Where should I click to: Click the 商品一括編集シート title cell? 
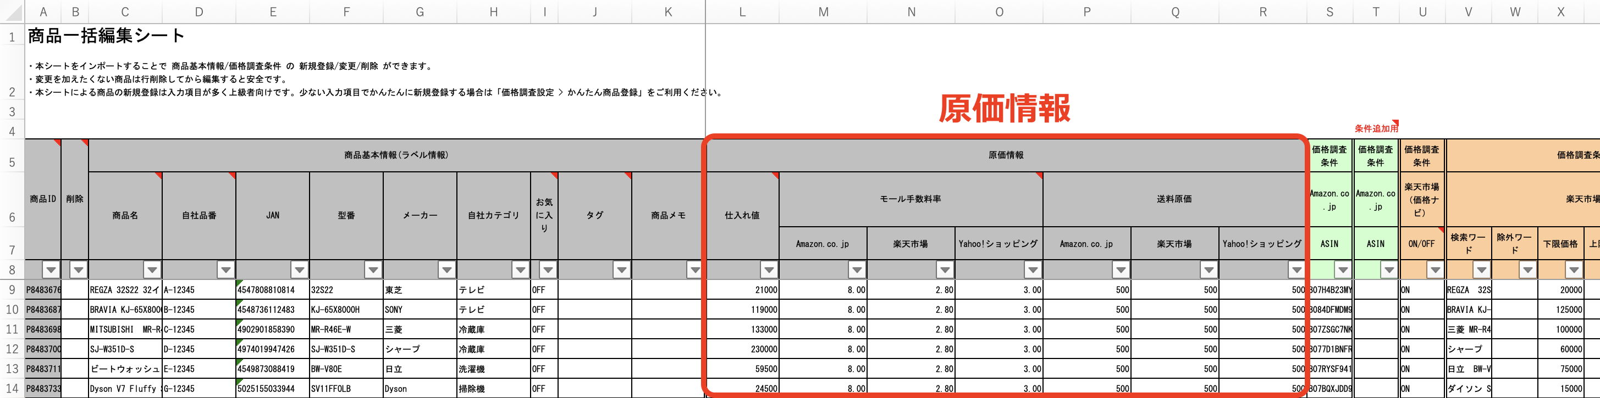coord(106,36)
